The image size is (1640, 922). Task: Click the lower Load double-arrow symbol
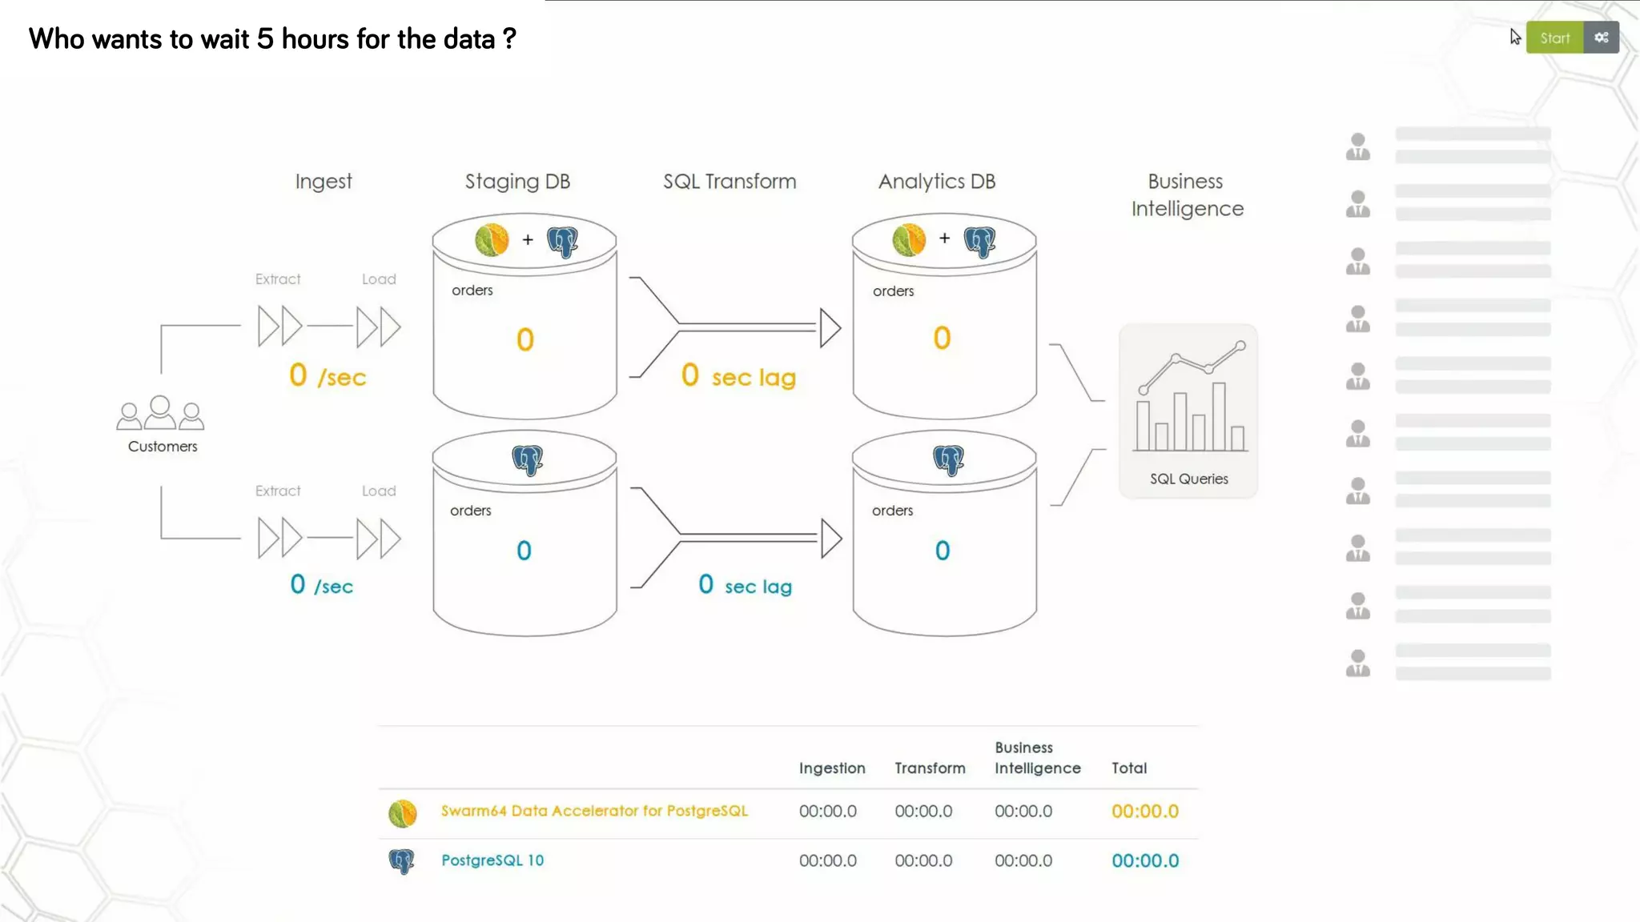click(379, 538)
